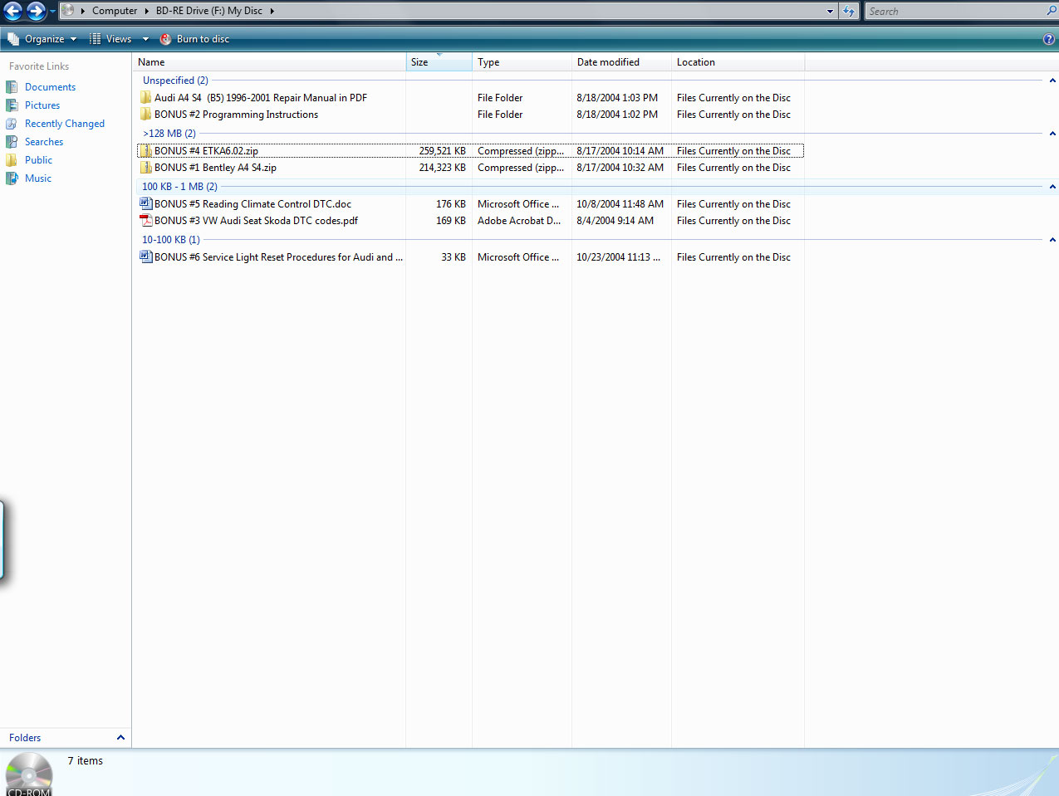Open Recently Changed favorite link
Image resolution: width=1059 pixels, height=796 pixels.
tap(64, 124)
